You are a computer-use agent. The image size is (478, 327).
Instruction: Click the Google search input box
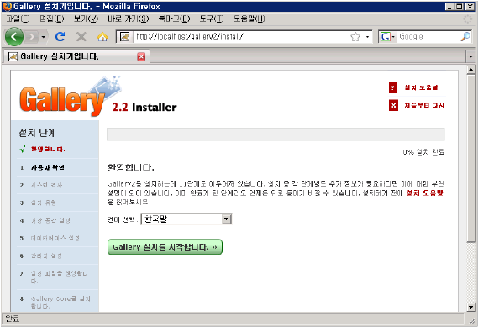point(428,37)
